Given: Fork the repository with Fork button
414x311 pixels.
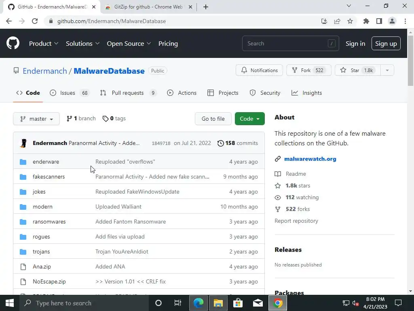Looking at the screenshot, I should (x=308, y=70).
